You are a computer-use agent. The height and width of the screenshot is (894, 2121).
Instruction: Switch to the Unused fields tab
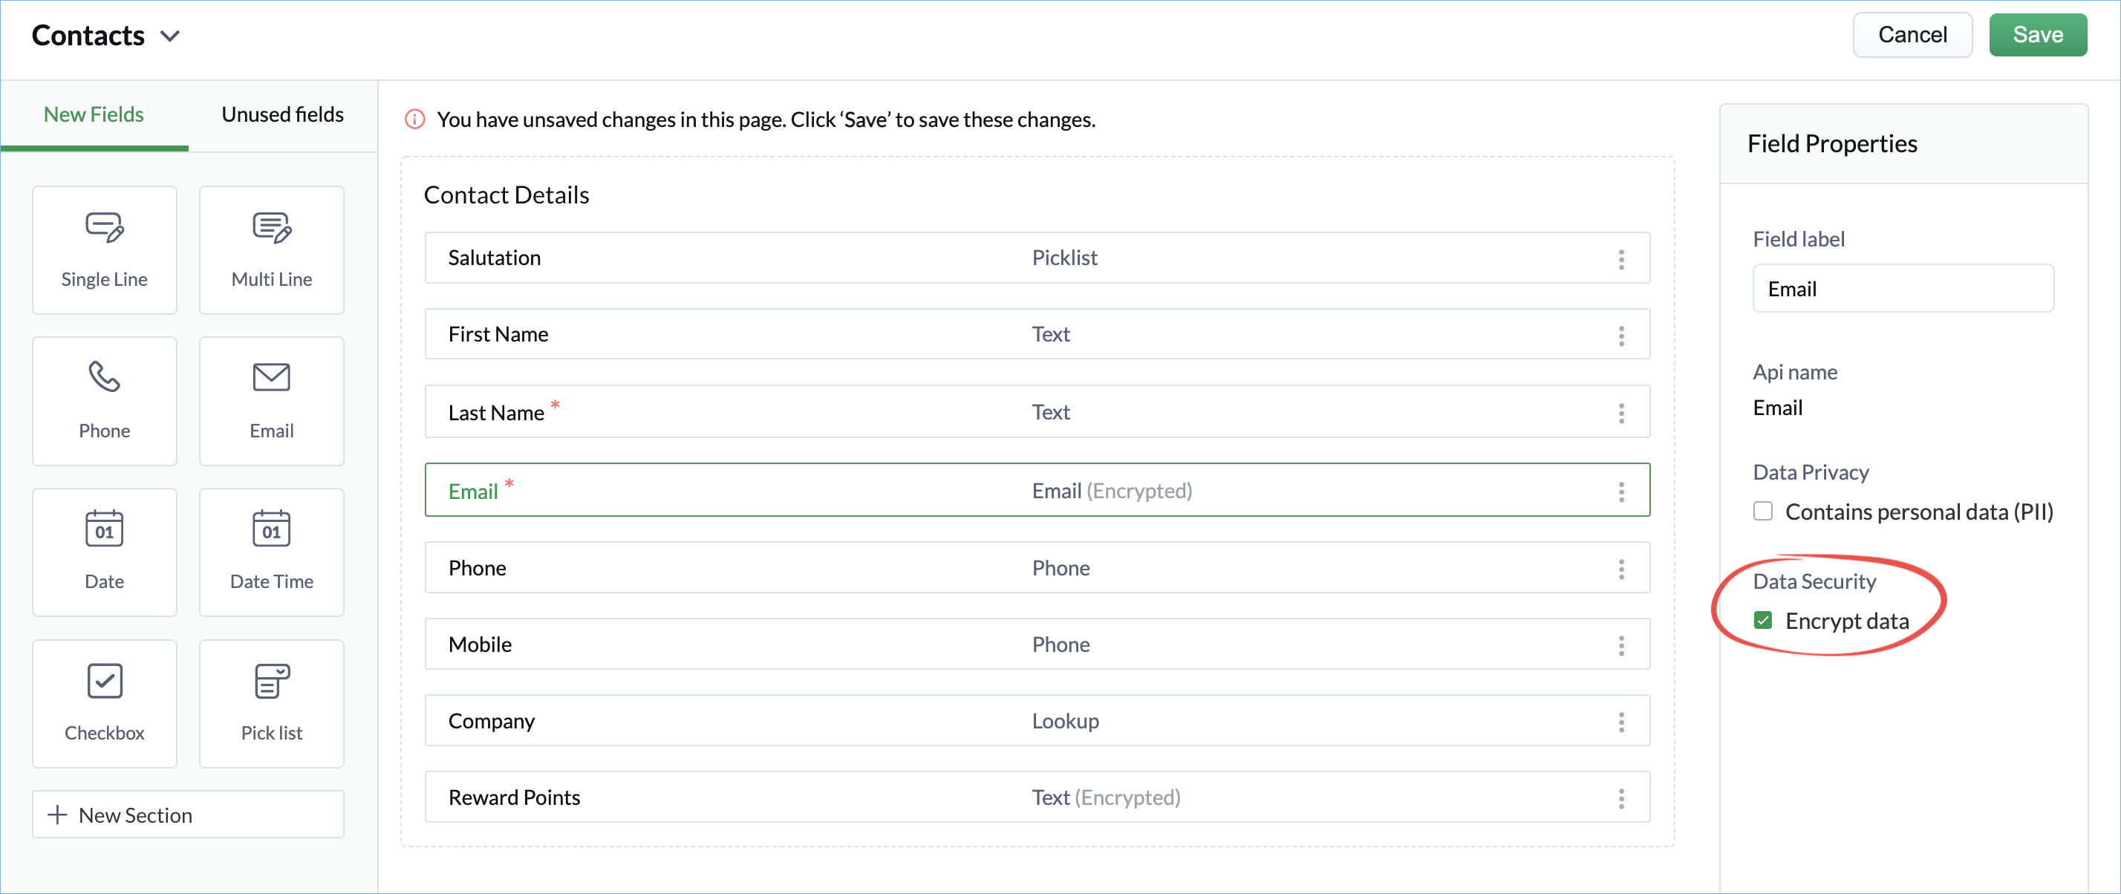click(282, 114)
